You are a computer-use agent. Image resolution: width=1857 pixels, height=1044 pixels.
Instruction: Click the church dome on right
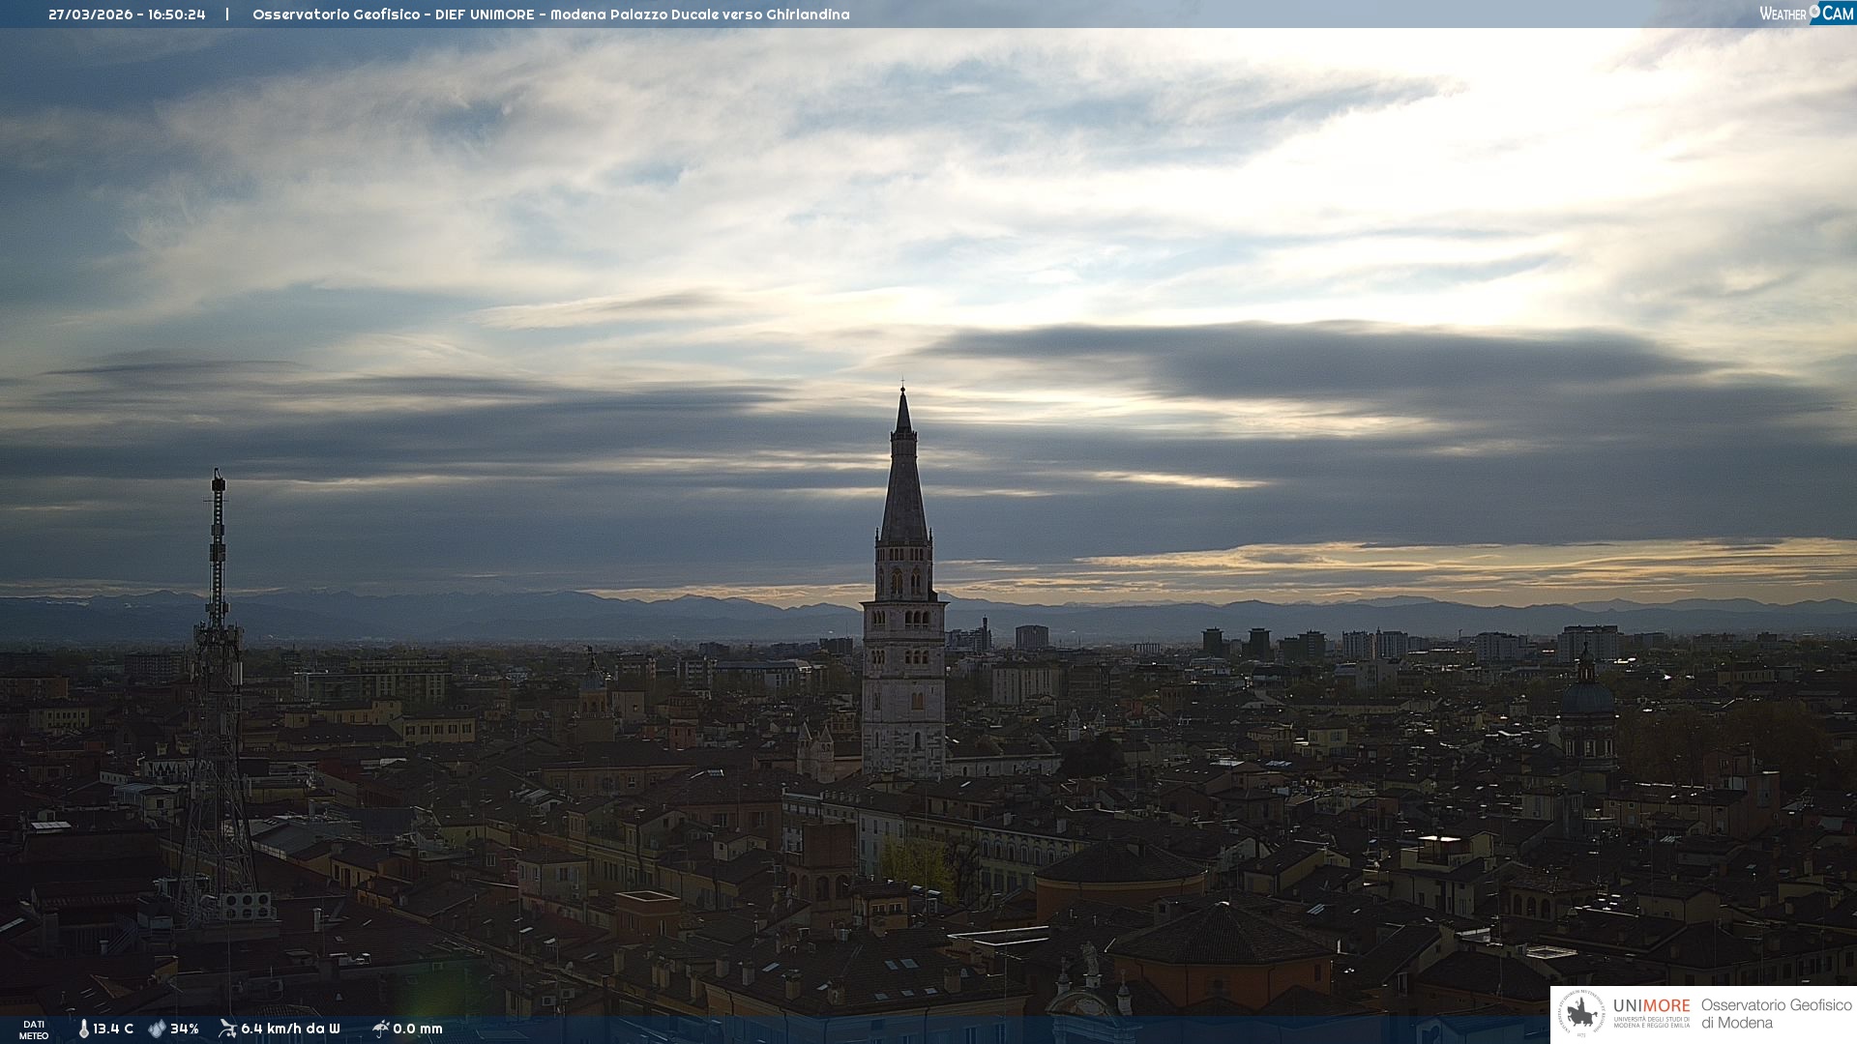pos(1587,698)
